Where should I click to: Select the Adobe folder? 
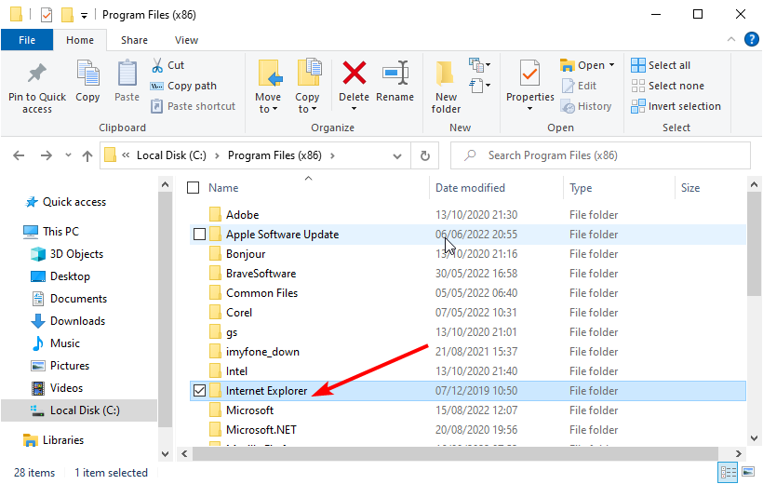pos(242,215)
